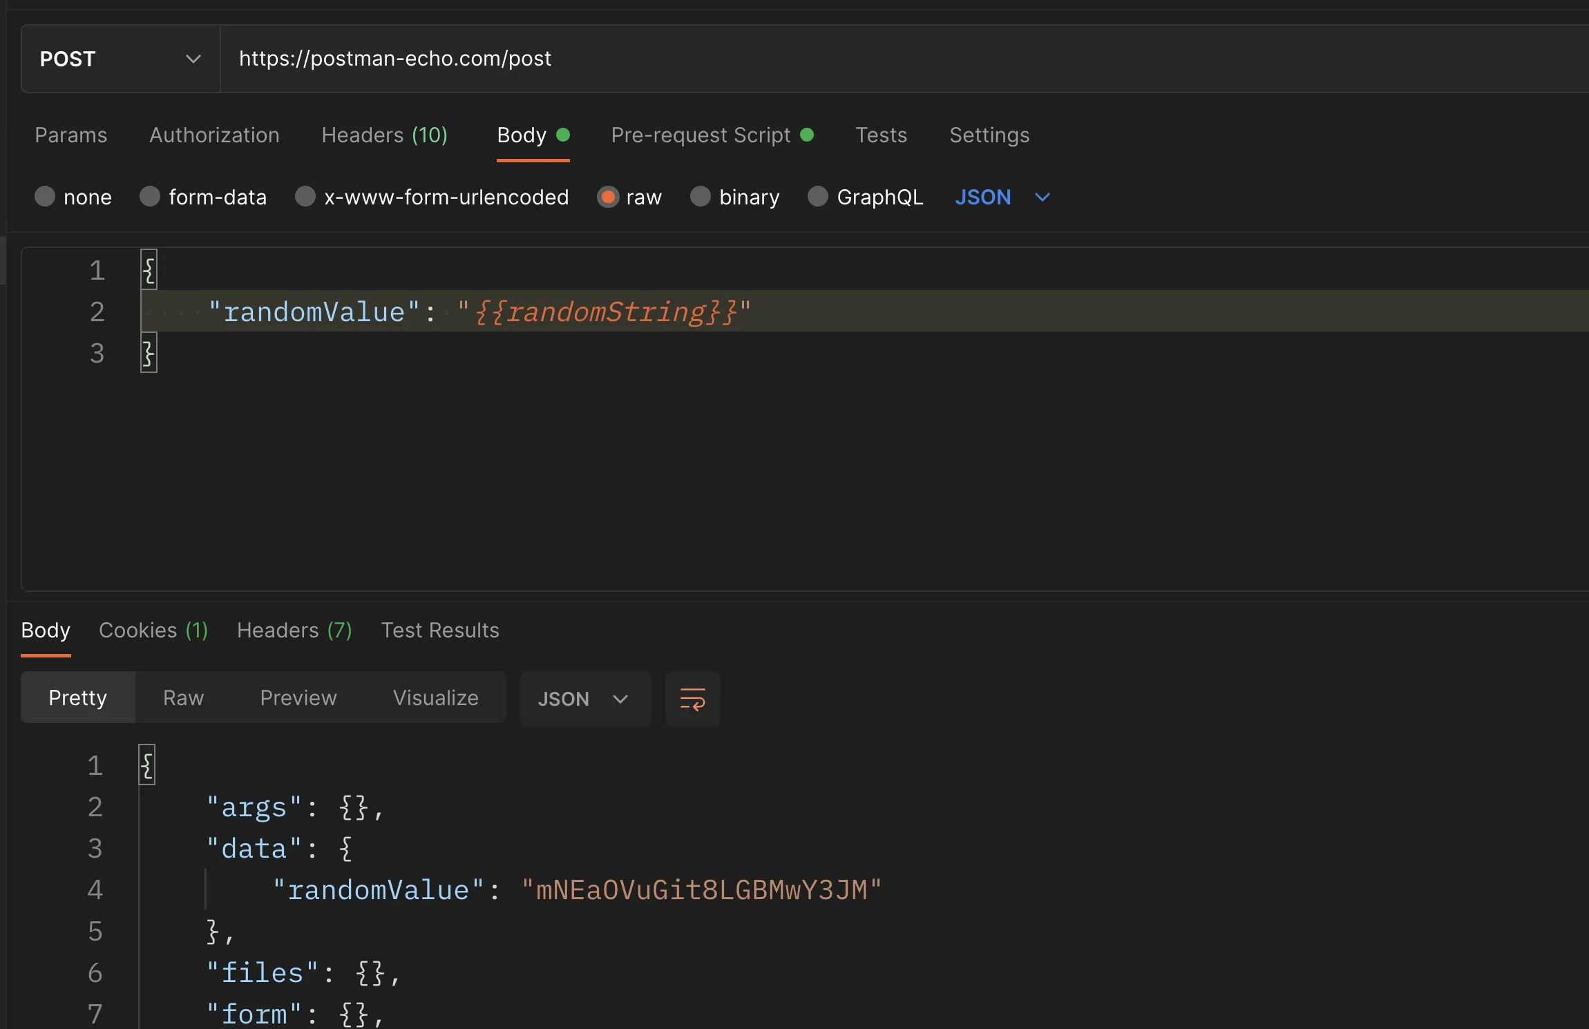Show the response Cookies (1) tab
Image resolution: width=1589 pixels, height=1029 pixels.
point(153,630)
